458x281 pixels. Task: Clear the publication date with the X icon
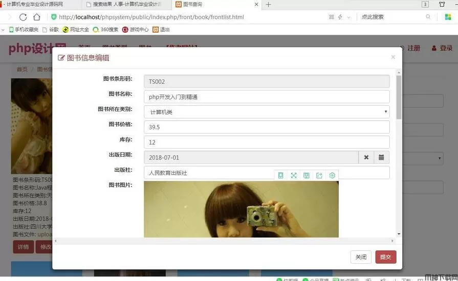coord(366,157)
